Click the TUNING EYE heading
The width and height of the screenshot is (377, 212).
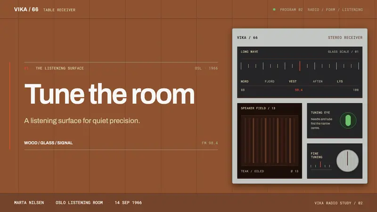320,113
